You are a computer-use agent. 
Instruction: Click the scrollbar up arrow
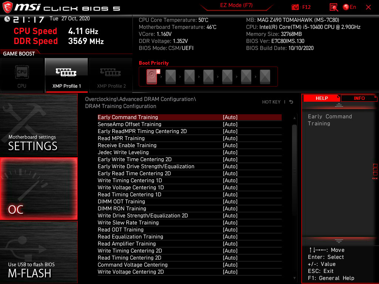(294, 118)
